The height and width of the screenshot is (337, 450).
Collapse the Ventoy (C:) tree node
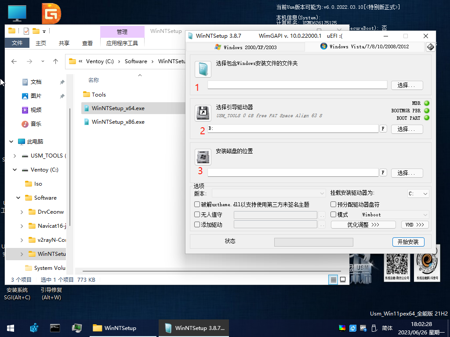15,170
